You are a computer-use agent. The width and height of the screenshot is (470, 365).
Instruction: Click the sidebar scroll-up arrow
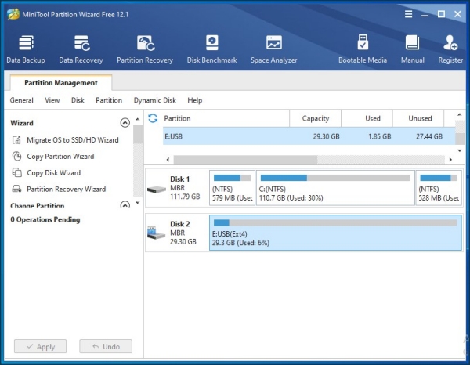coord(138,119)
